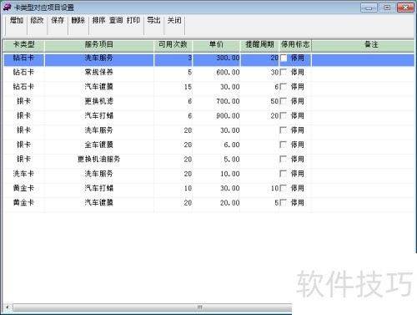Toggle 停用 checkbox for 洗车卡 洗车服务 row
The height and width of the screenshot is (315, 417).
tap(284, 174)
